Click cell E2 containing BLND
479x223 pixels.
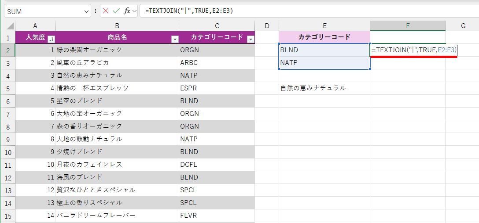(x=324, y=50)
